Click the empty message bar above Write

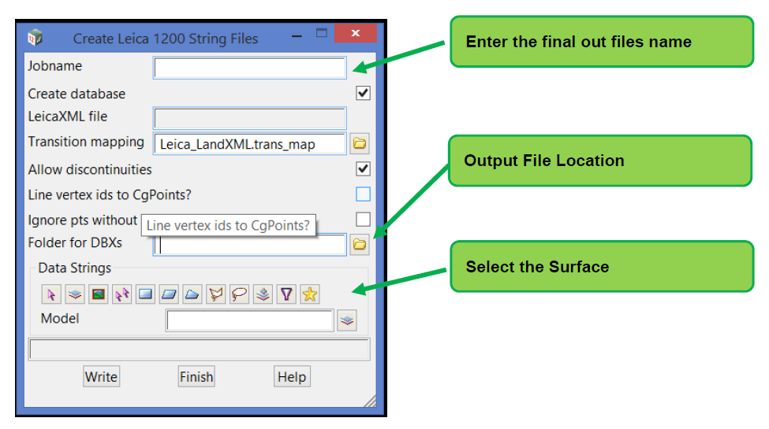coord(199,349)
